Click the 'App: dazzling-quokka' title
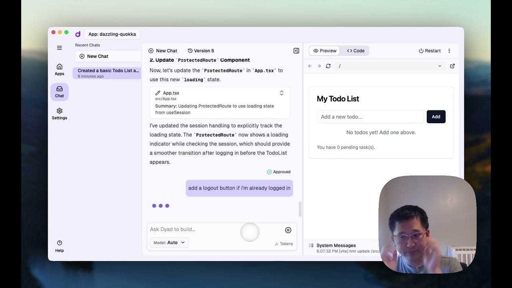This screenshot has width=512, height=288. point(112,34)
